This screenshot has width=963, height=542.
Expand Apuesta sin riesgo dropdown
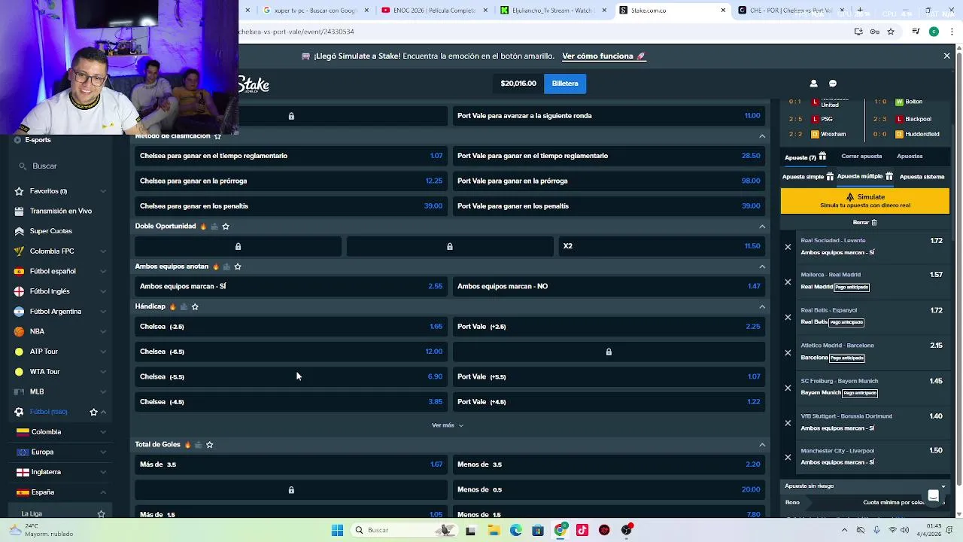pyautogui.click(x=943, y=486)
